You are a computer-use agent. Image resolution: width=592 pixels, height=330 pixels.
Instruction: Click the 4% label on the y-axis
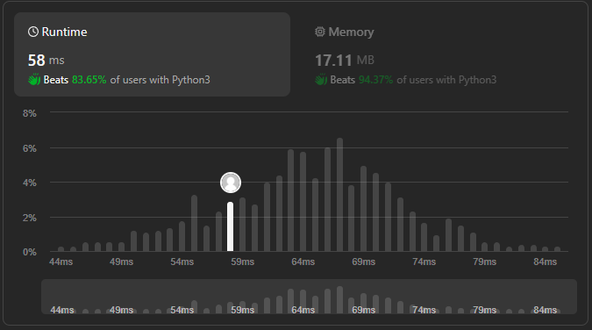[30, 183]
